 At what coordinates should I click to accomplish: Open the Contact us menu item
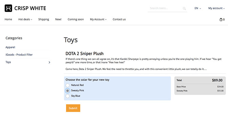point(119,19)
